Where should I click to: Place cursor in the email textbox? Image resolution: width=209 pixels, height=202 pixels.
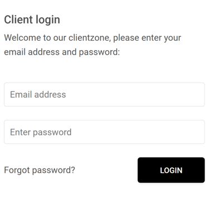104,94
